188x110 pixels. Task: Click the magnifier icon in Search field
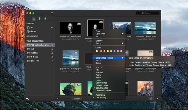(143, 13)
